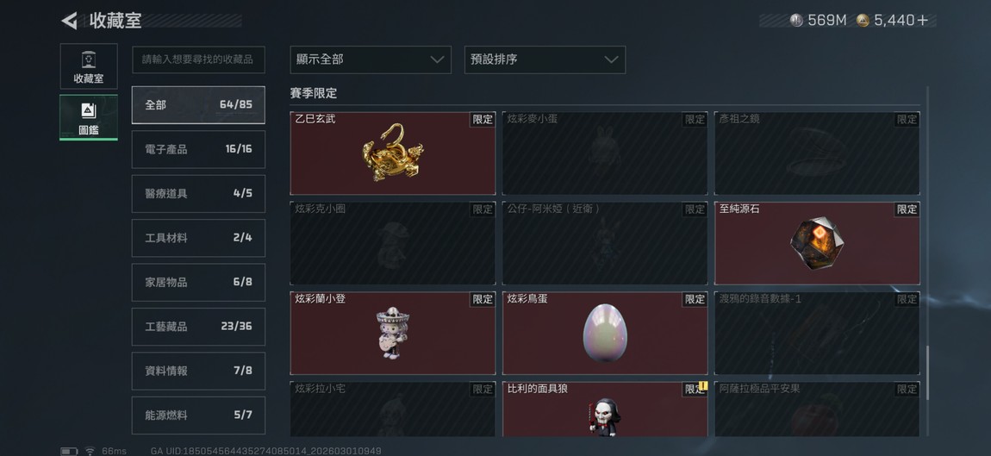Go back using the arrow beside 收藏室
Image resolution: width=991 pixels, height=456 pixels.
69,21
